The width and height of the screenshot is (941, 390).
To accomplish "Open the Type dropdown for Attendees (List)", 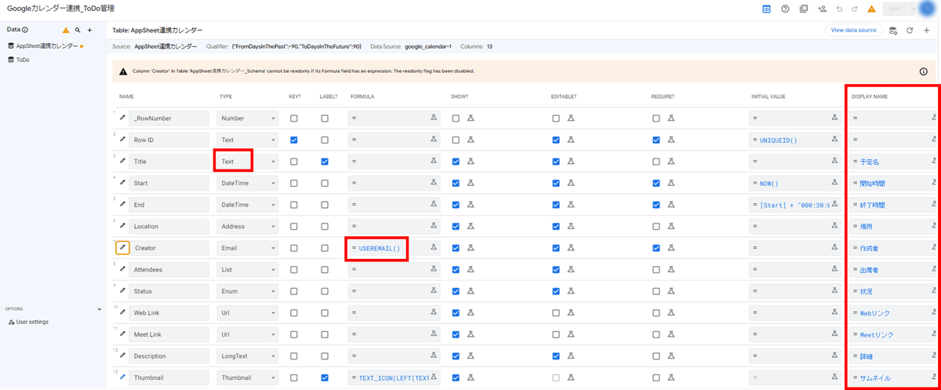I will [248, 269].
